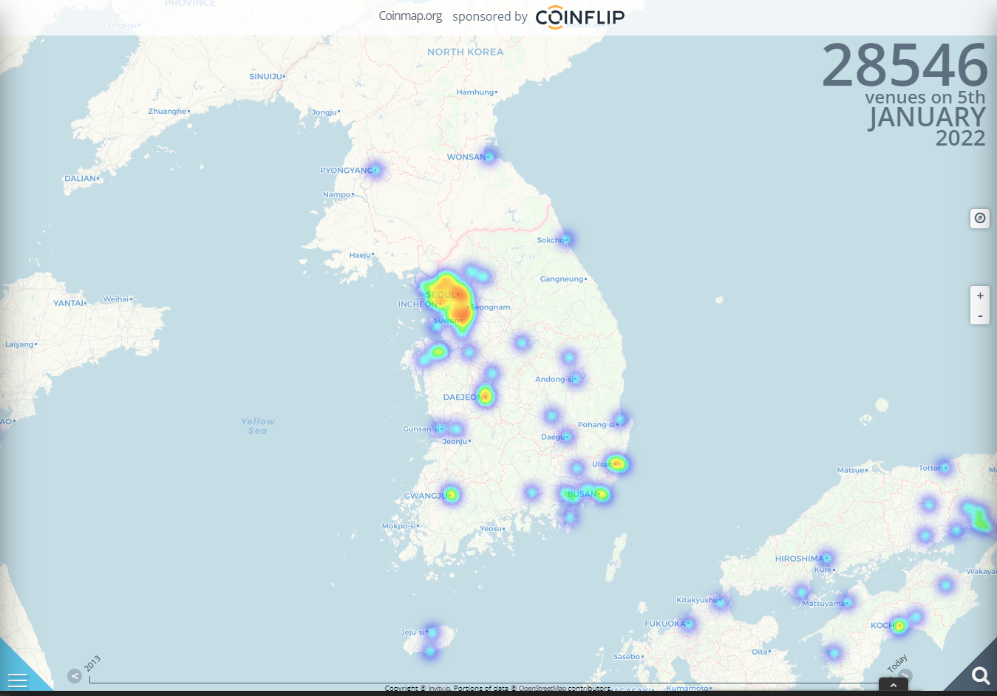Click the Laiyang map label
Image resolution: width=997 pixels, height=696 pixels.
point(19,344)
